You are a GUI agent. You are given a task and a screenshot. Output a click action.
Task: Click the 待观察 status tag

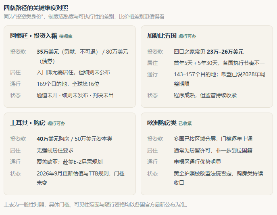[x=66, y=36]
